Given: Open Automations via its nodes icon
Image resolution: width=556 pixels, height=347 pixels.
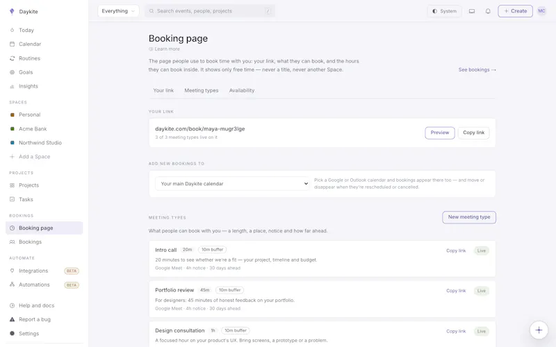Looking at the screenshot, I should pyautogui.click(x=12, y=285).
